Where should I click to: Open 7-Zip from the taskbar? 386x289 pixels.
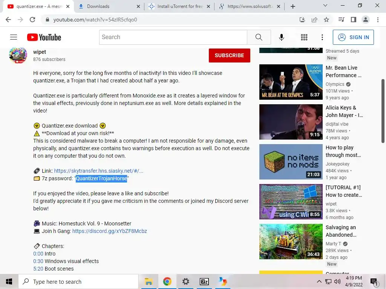[204, 281]
